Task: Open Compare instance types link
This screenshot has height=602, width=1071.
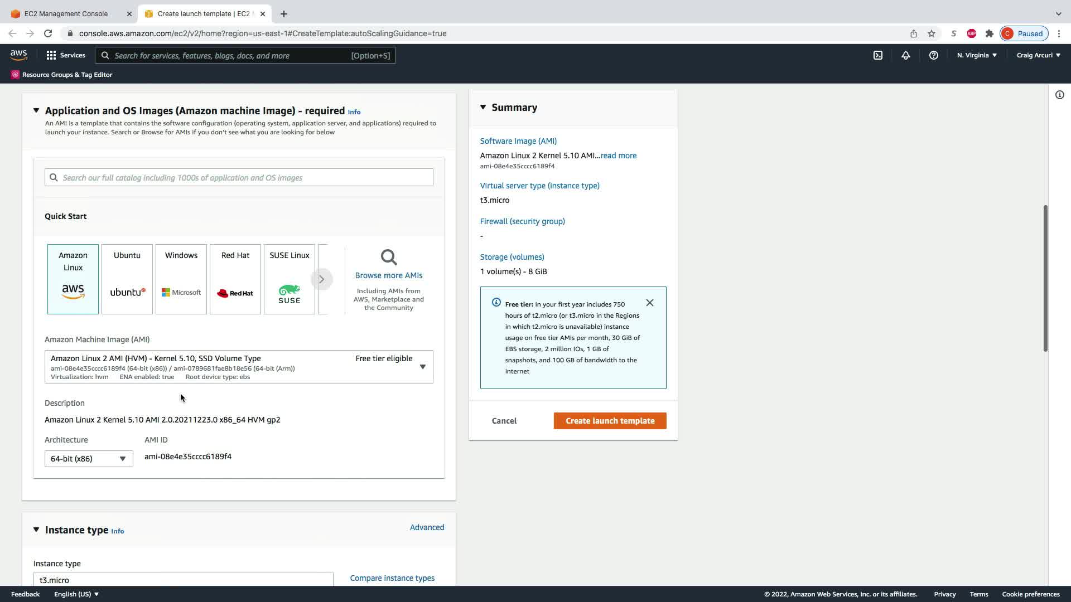Action: [x=392, y=578]
